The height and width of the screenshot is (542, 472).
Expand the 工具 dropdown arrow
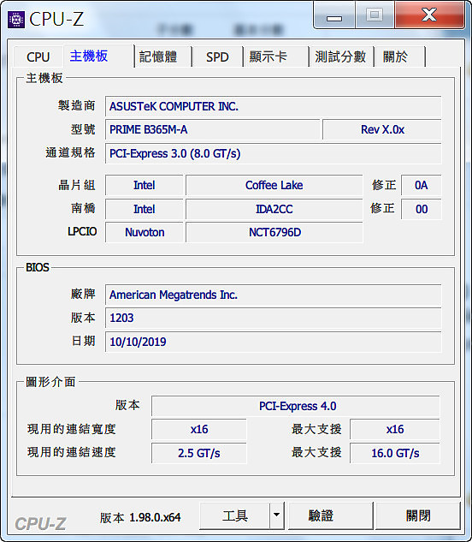click(x=276, y=515)
